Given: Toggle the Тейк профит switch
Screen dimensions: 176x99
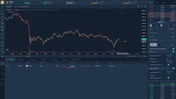Looking at the screenshot, I should 174,68.
